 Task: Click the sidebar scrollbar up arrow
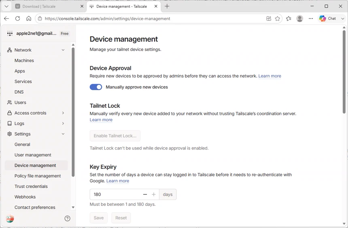point(73,45)
